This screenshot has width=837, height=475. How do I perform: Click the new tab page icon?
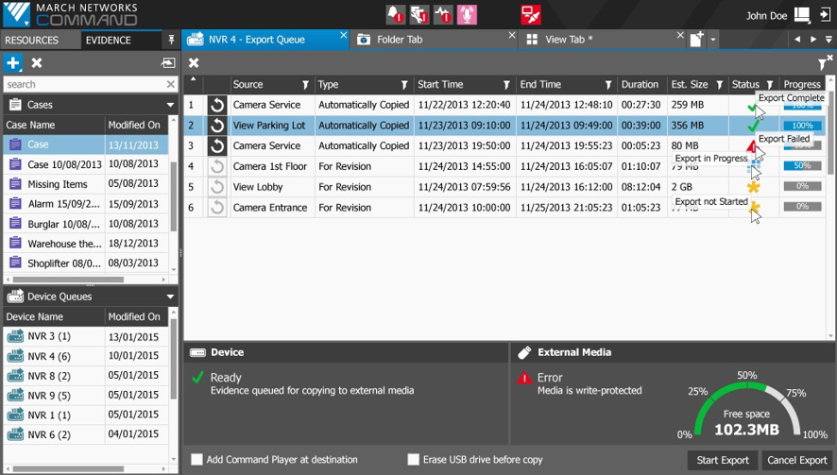pos(696,40)
